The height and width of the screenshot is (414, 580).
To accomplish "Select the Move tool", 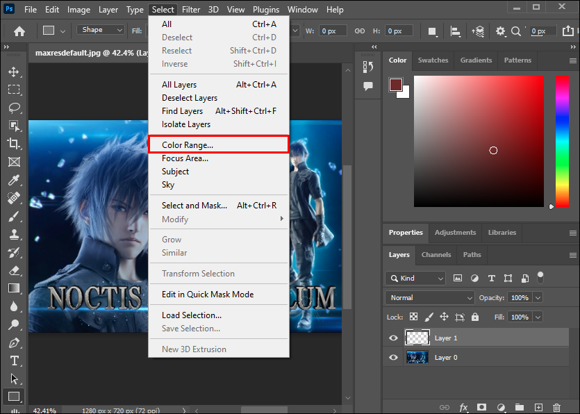I will pyautogui.click(x=14, y=72).
